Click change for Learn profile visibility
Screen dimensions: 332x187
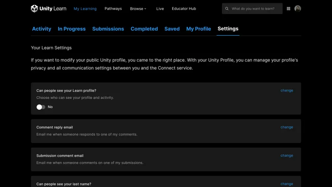coord(287,91)
